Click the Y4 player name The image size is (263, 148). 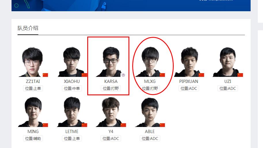click(111, 132)
